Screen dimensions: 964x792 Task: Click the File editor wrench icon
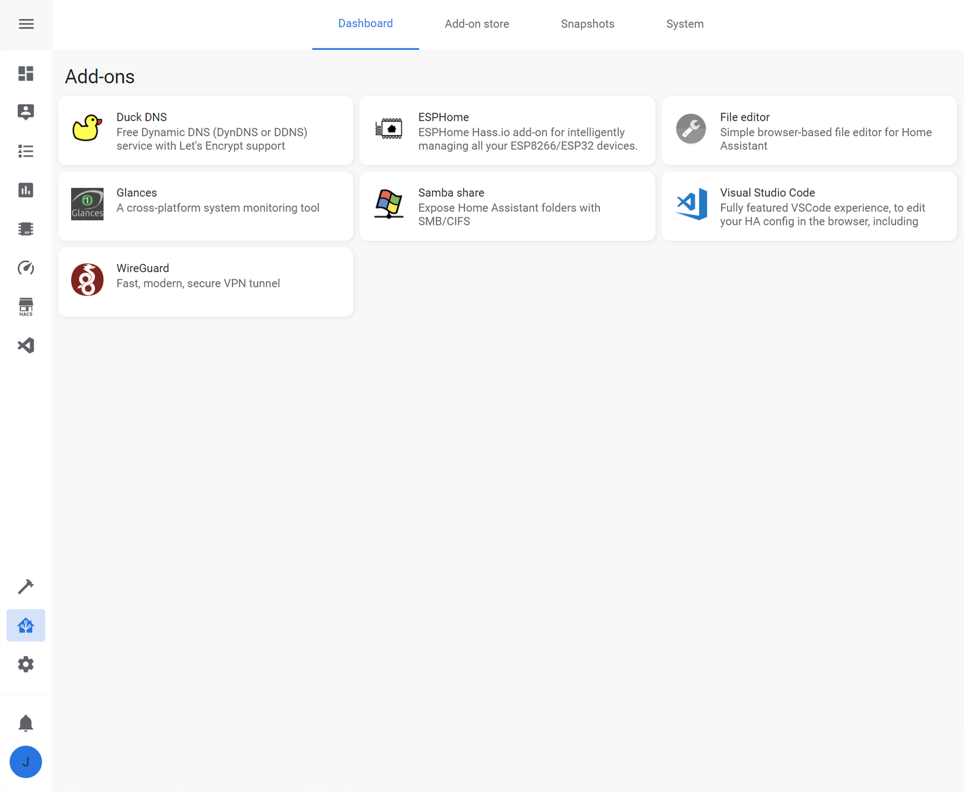coord(691,129)
